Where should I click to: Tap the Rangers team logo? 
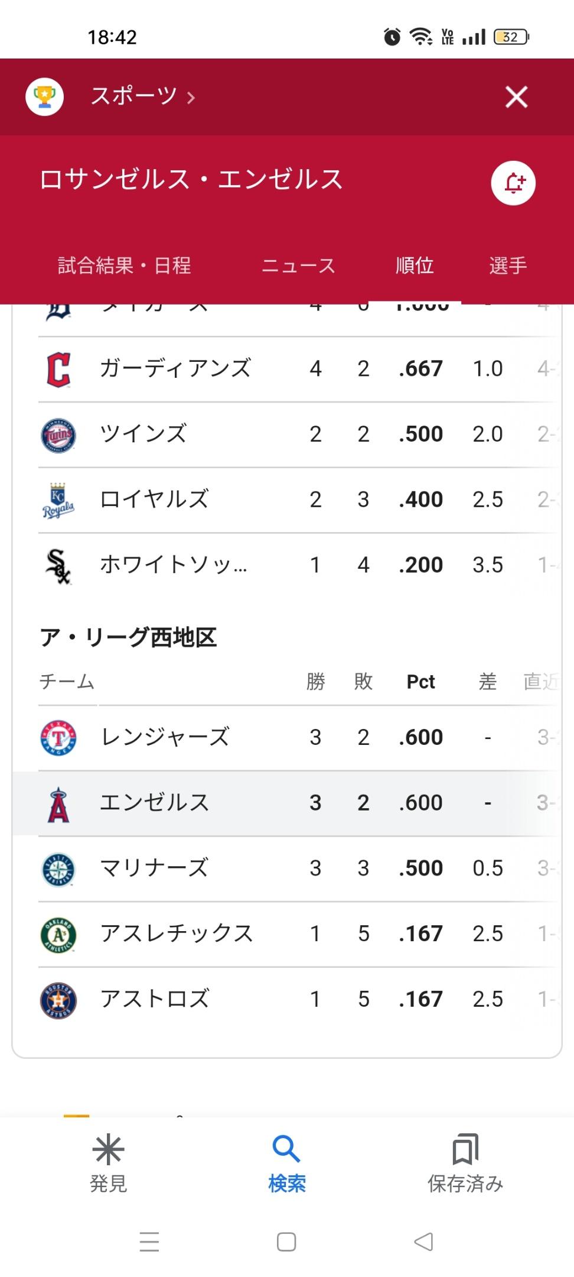58,738
